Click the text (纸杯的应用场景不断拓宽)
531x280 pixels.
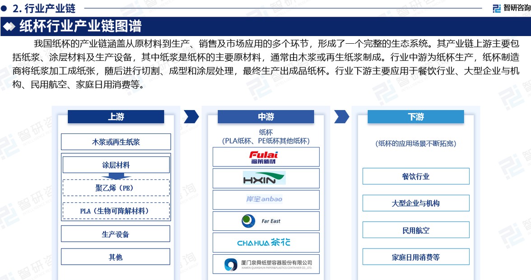click(x=416, y=143)
